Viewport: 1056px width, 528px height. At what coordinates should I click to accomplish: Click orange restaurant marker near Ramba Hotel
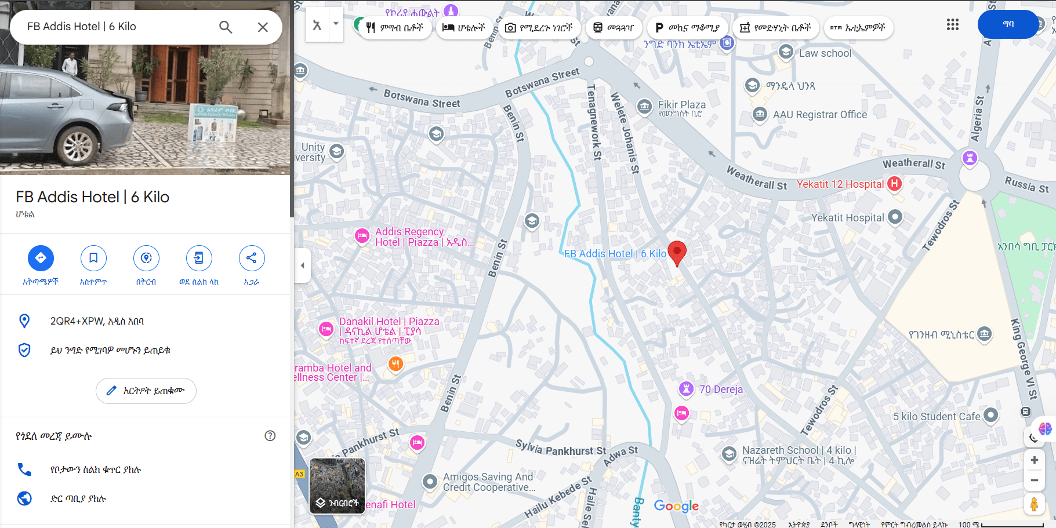(395, 364)
